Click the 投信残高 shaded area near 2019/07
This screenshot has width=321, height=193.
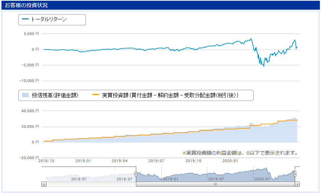156,138
